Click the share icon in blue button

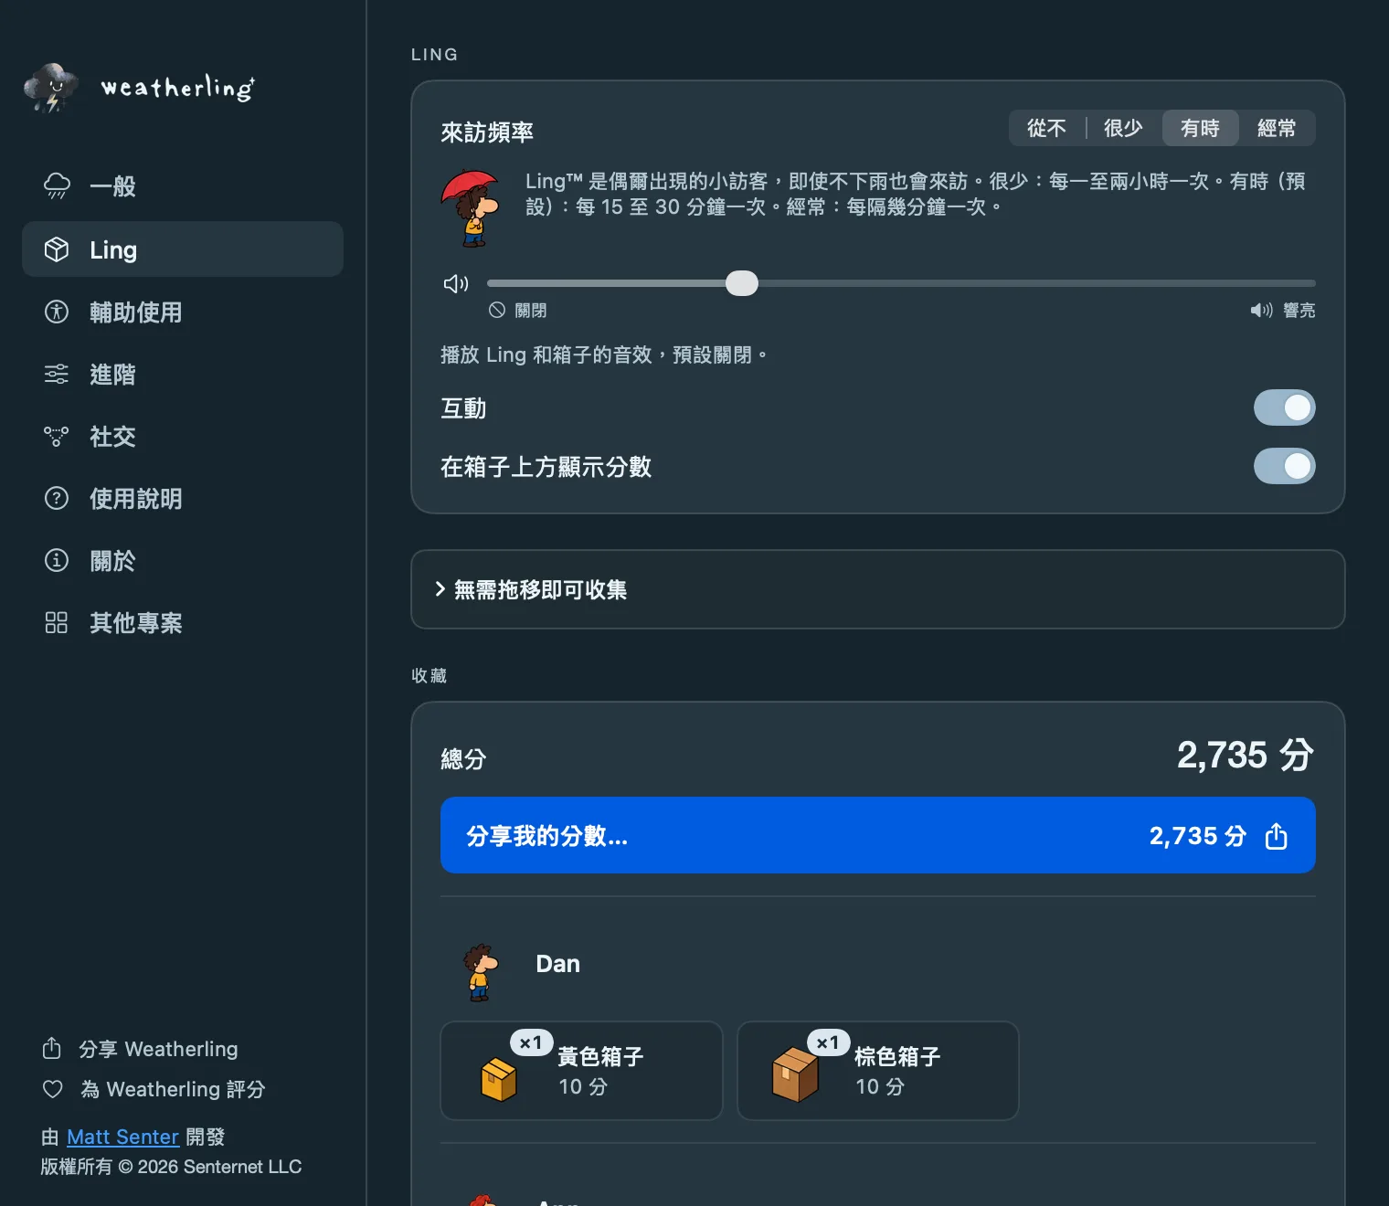[1277, 836]
